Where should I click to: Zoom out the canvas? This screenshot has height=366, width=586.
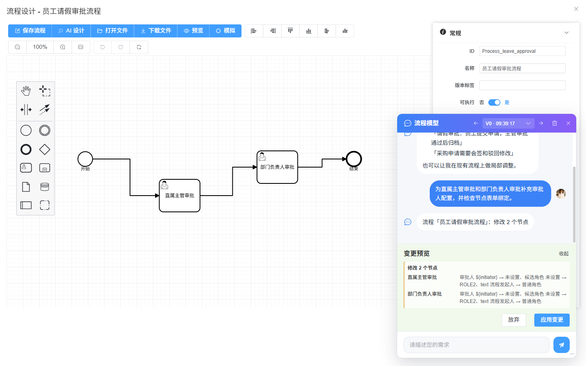(x=17, y=47)
